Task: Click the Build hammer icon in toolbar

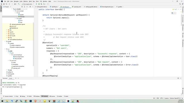Action: [19, 4]
